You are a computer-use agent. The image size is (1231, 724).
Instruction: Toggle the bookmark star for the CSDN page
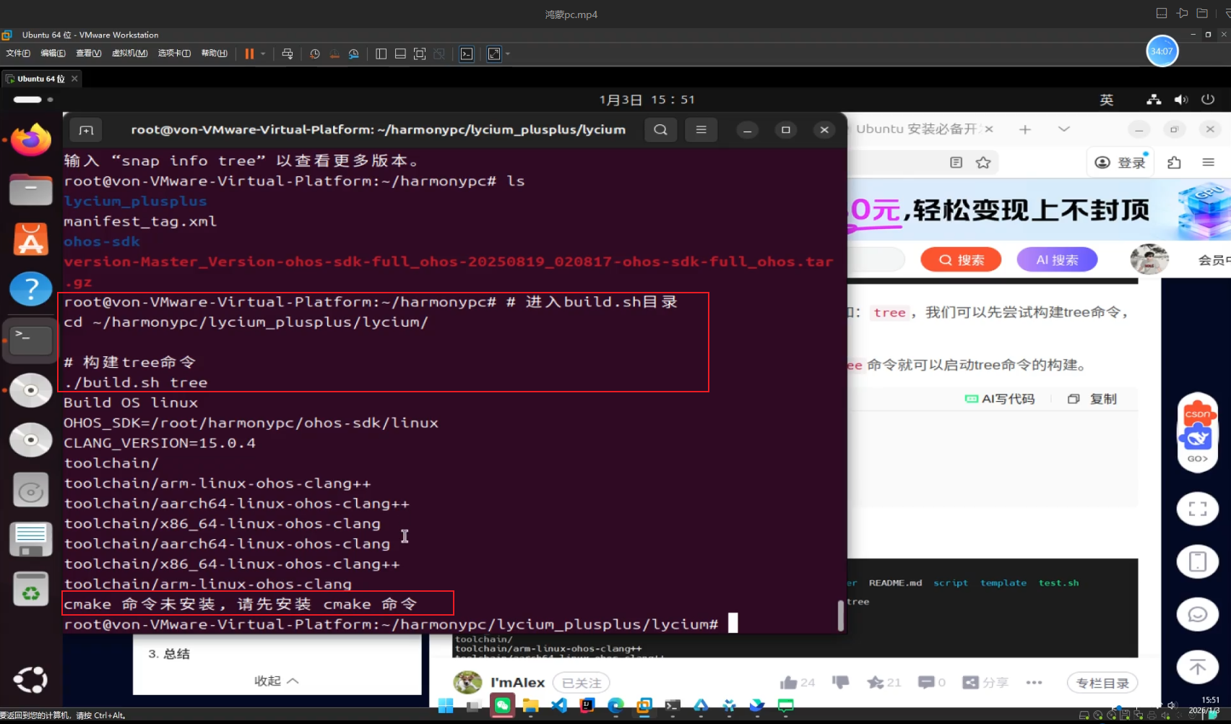982,162
